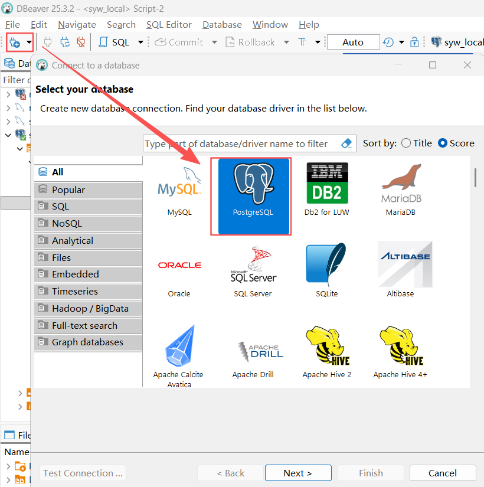484x487 pixels.
Task: Close the Connect to a database dialog
Action: click(467, 65)
